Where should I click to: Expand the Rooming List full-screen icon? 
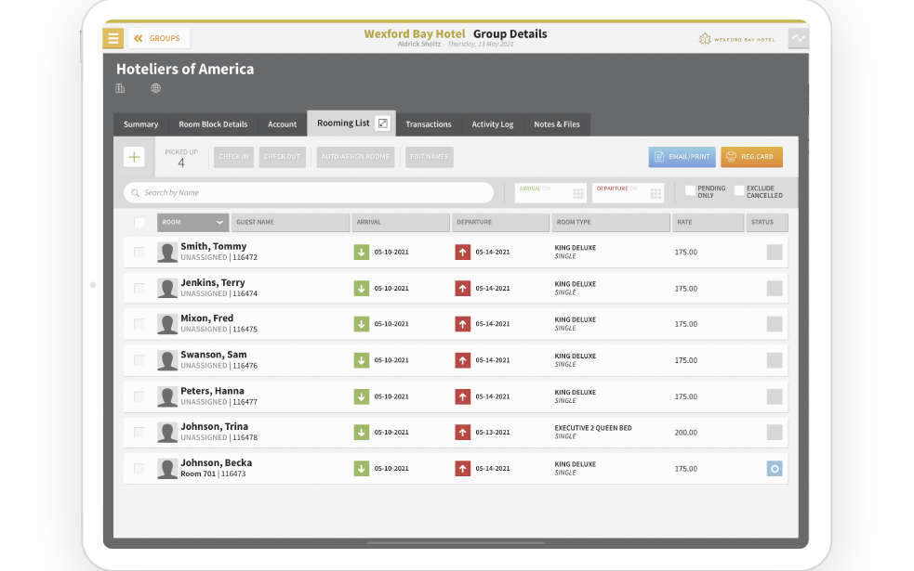coord(382,123)
